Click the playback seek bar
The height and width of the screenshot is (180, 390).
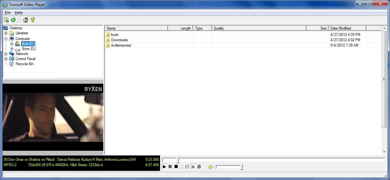(x=273, y=160)
